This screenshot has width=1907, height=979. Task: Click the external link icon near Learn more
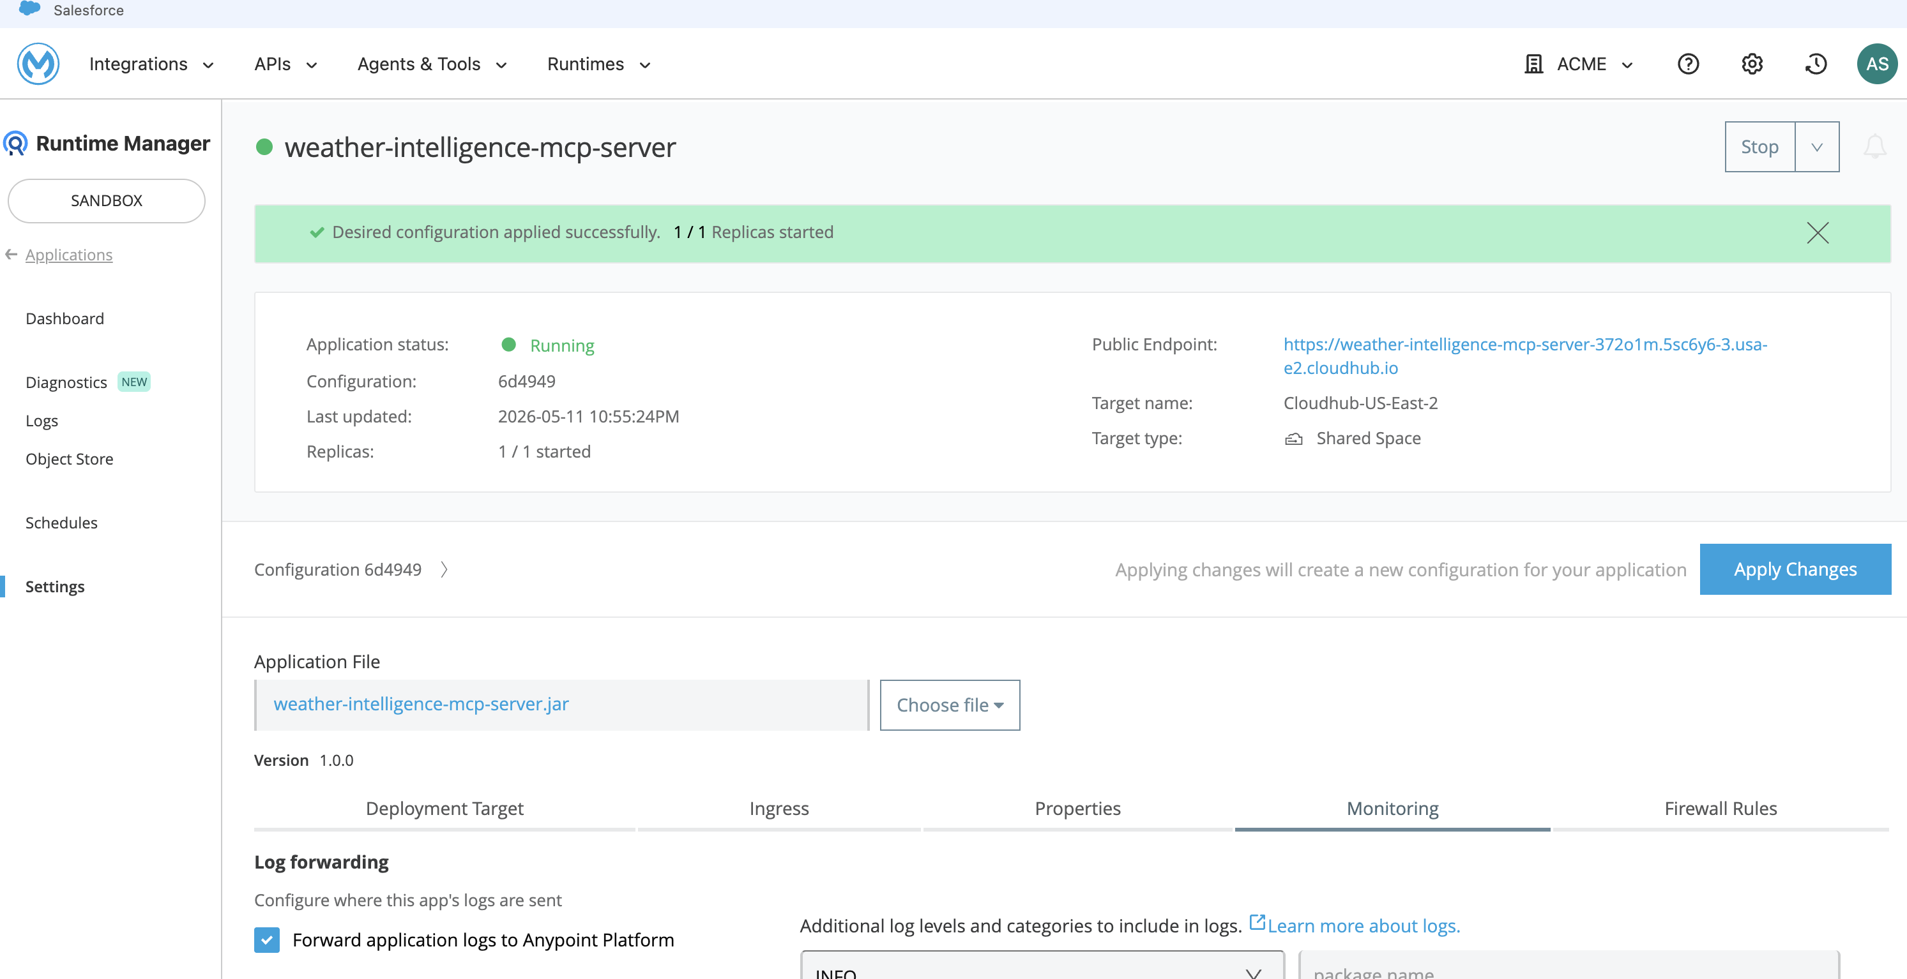click(1257, 922)
